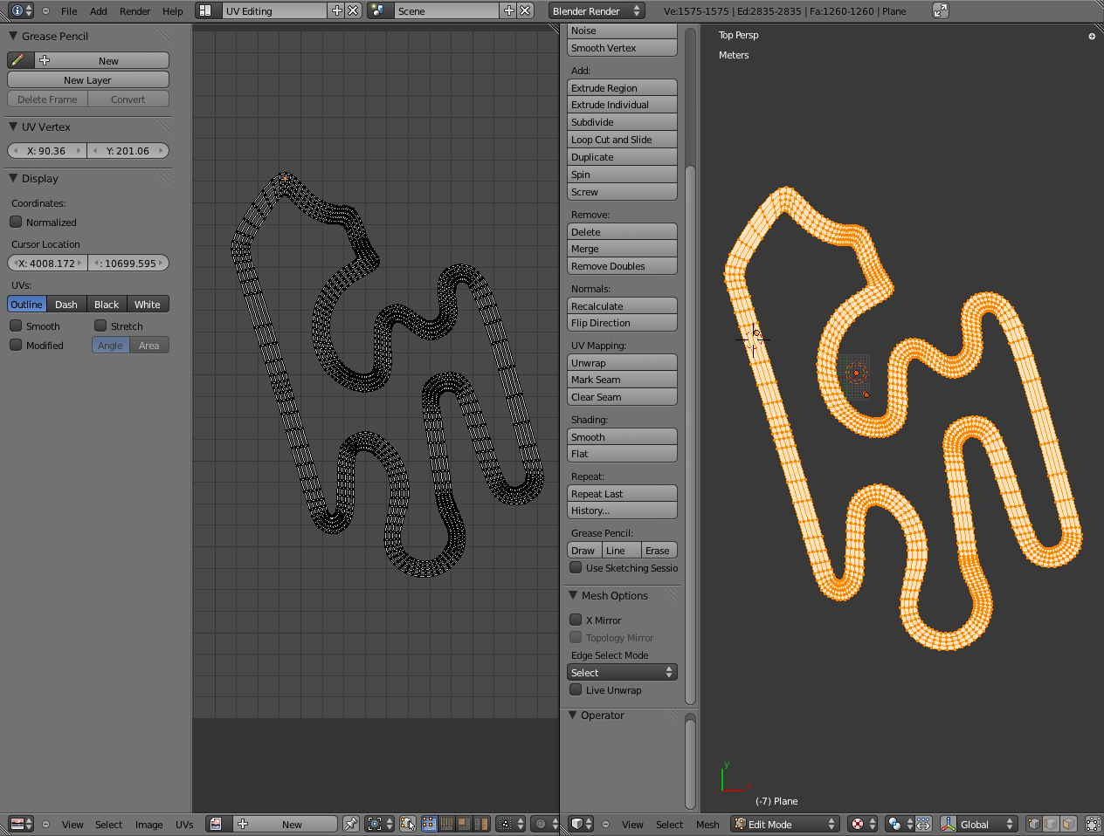Toggle the 3D transform manipulator

pyautogui.click(x=948, y=824)
